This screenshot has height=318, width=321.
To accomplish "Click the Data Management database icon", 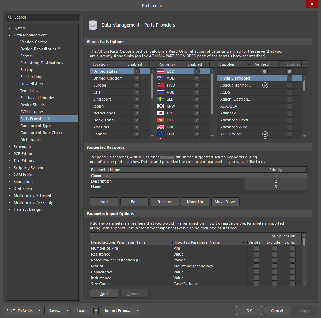I will tap(93, 25).
